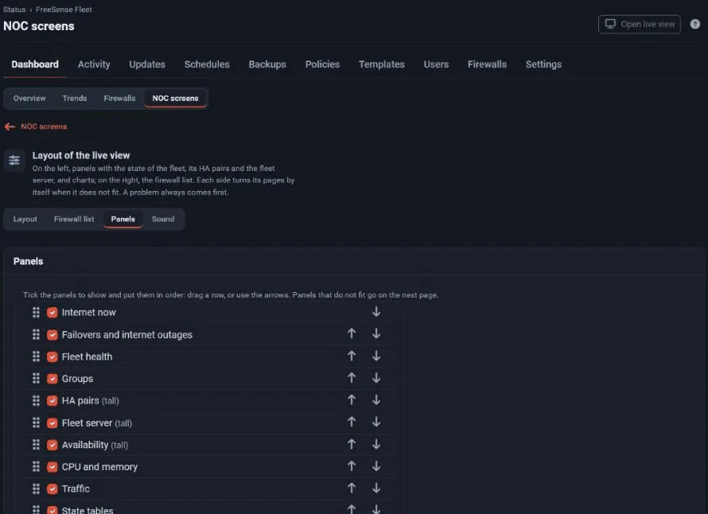The image size is (708, 514).
Task: Open the Updates tab
Action: 147,64
